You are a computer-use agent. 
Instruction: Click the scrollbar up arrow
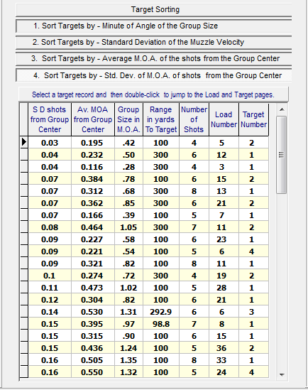point(282,109)
